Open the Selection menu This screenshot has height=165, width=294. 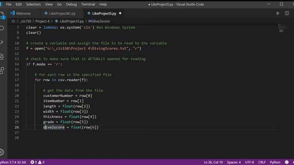pos(33,4)
